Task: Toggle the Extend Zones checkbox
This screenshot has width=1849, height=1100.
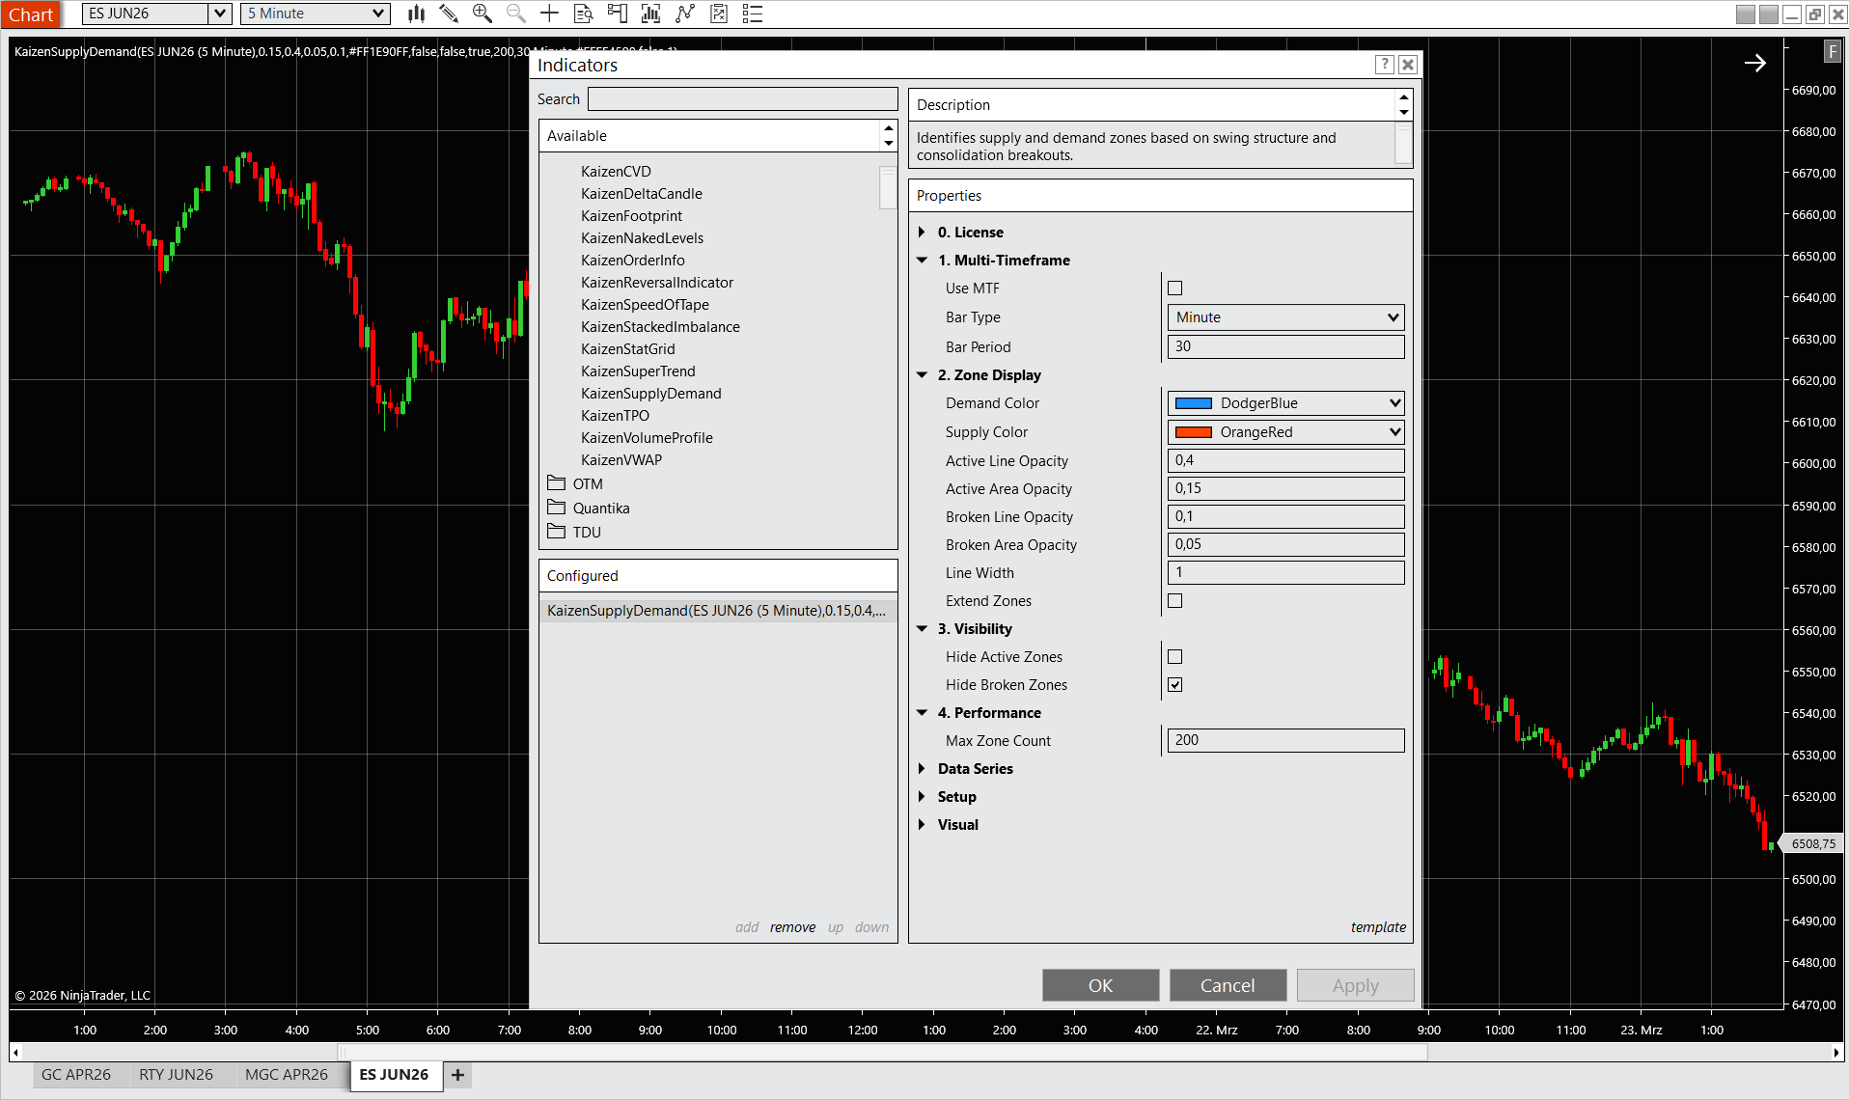Action: click(1174, 601)
